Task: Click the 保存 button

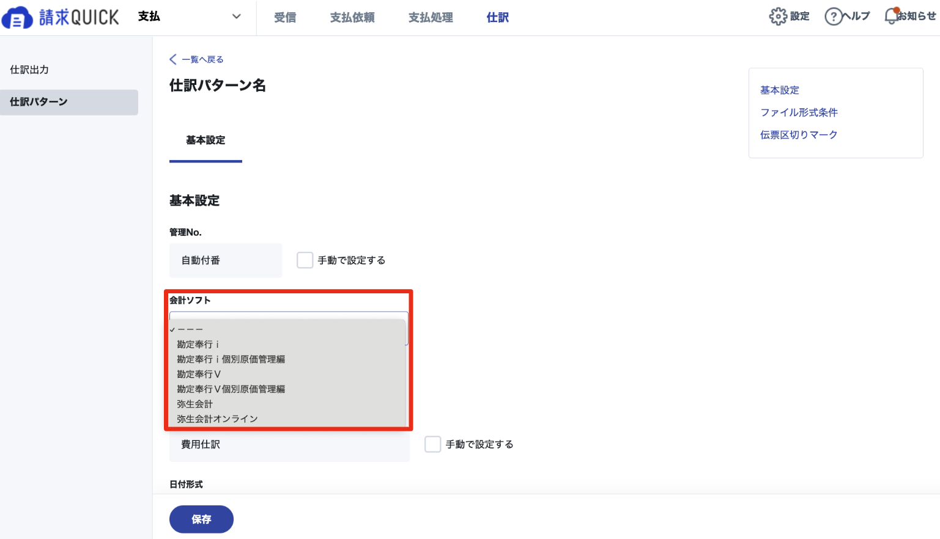Action: [201, 519]
